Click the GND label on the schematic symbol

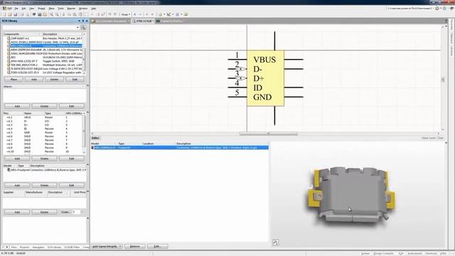click(262, 97)
